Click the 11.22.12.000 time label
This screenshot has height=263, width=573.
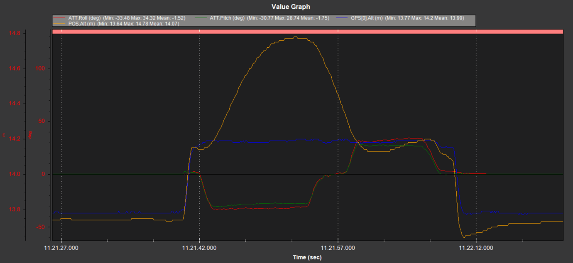tap(476, 248)
